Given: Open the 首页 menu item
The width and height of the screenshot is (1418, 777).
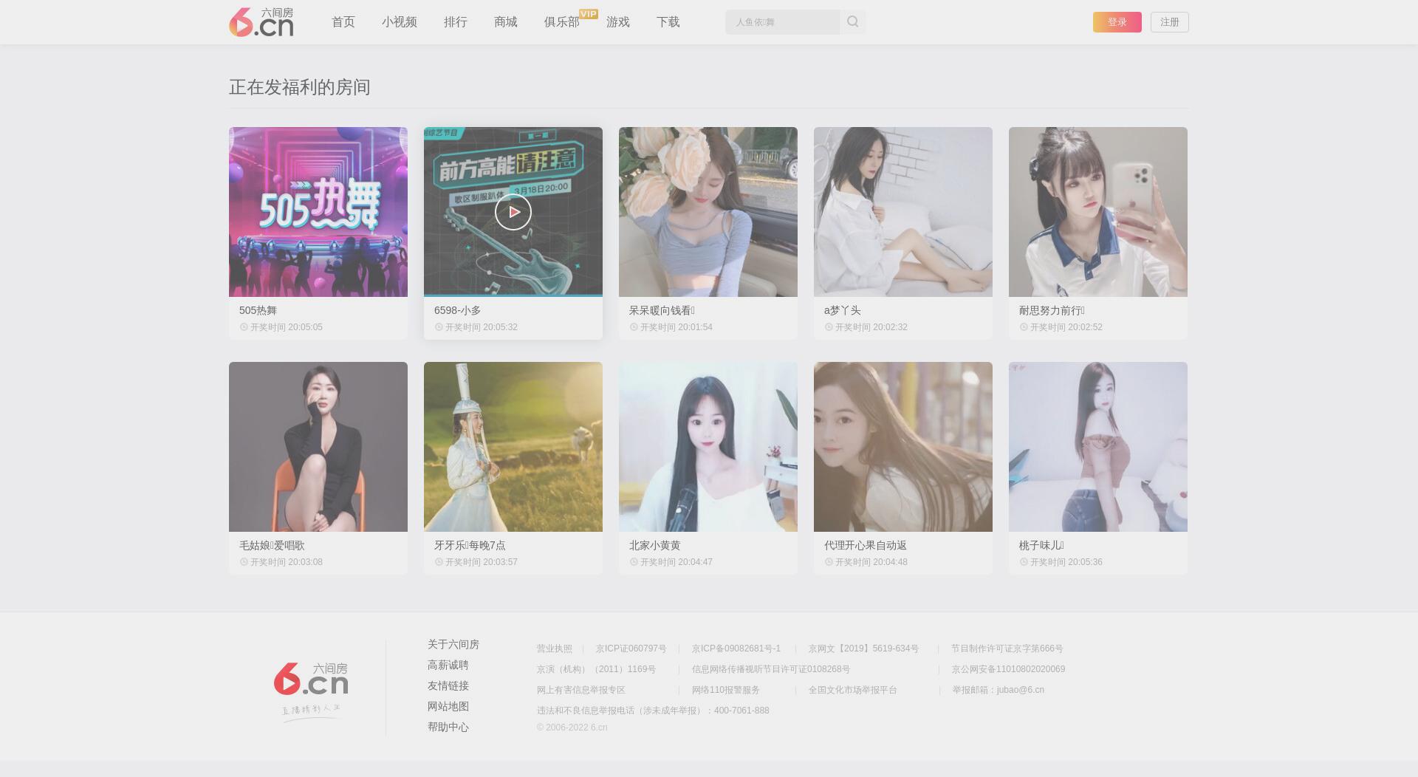Looking at the screenshot, I should pyautogui.click(x=343, y=22).
